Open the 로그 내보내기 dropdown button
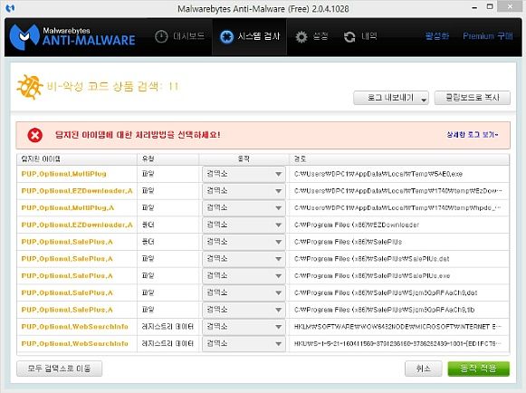Screen dimensions: 526x393 tap(391, 98)
